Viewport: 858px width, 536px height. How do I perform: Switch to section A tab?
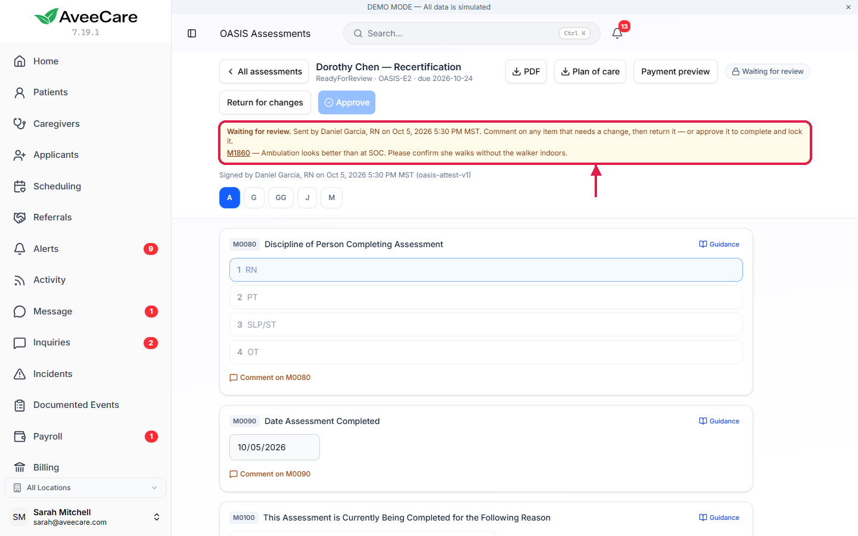pyautogui.click(x=229, y=198)
